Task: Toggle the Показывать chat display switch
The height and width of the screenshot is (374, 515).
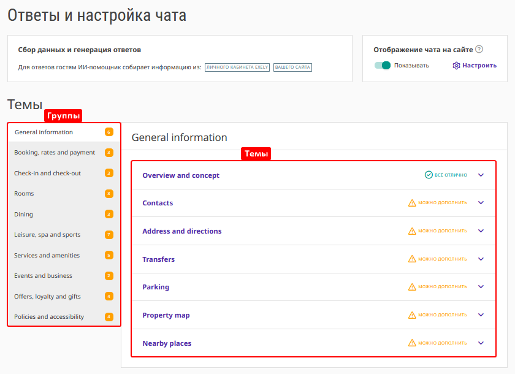Action: click(383, 66)
